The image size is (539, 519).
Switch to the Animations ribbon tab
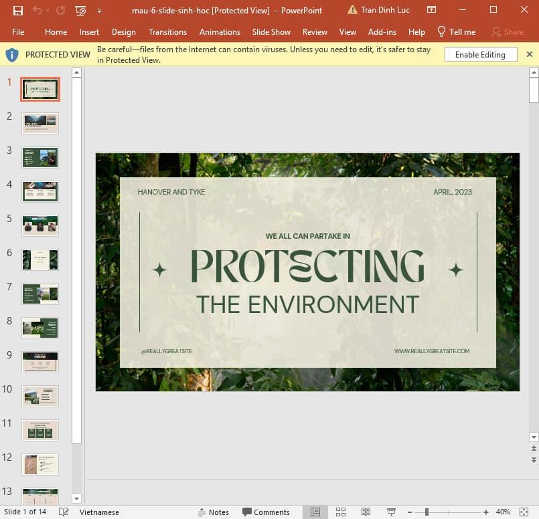click(x=220, y=31)
